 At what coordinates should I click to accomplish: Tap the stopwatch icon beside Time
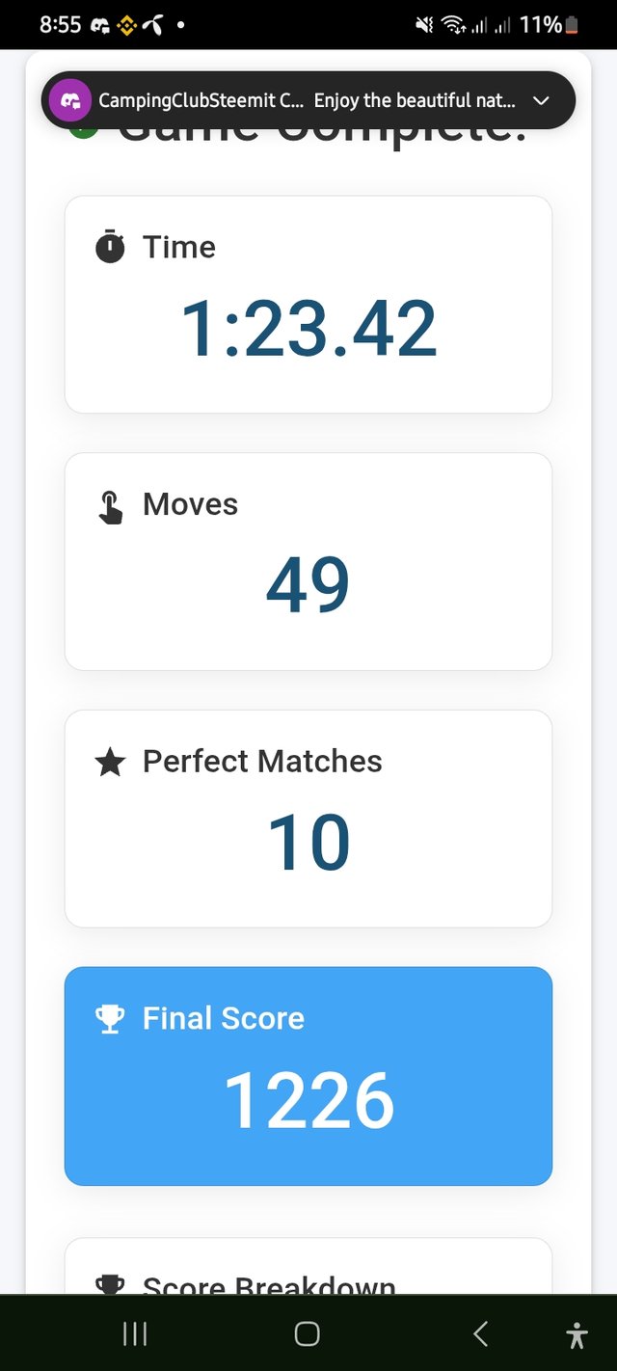coord(110,248)
